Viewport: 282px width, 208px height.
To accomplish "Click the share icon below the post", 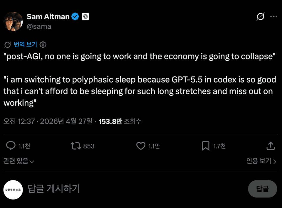I will coord(271,146).
